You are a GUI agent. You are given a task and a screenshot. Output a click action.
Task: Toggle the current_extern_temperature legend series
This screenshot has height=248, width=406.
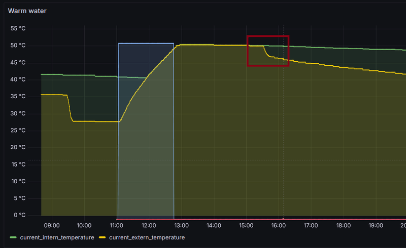pyautogui.click(x=147, y=237)
